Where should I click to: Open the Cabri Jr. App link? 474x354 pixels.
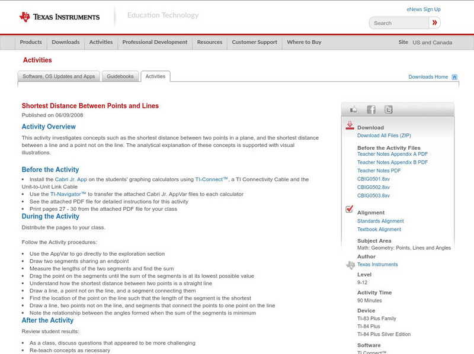[71, 179]
